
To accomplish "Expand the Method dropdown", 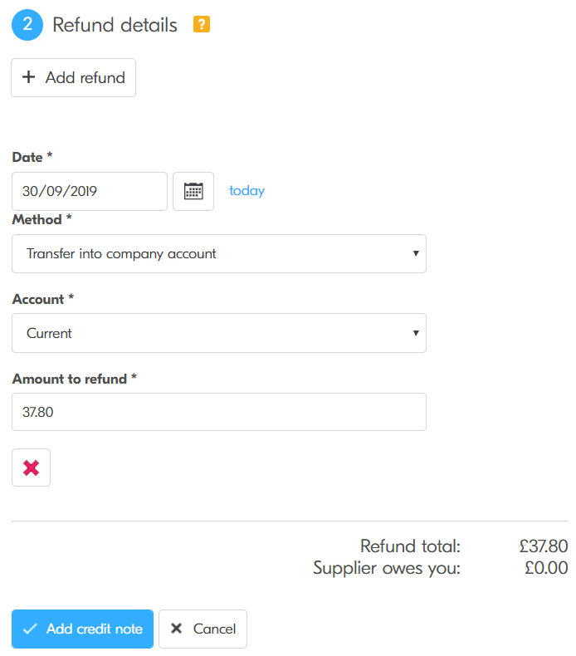I will [x=219, y=254].
